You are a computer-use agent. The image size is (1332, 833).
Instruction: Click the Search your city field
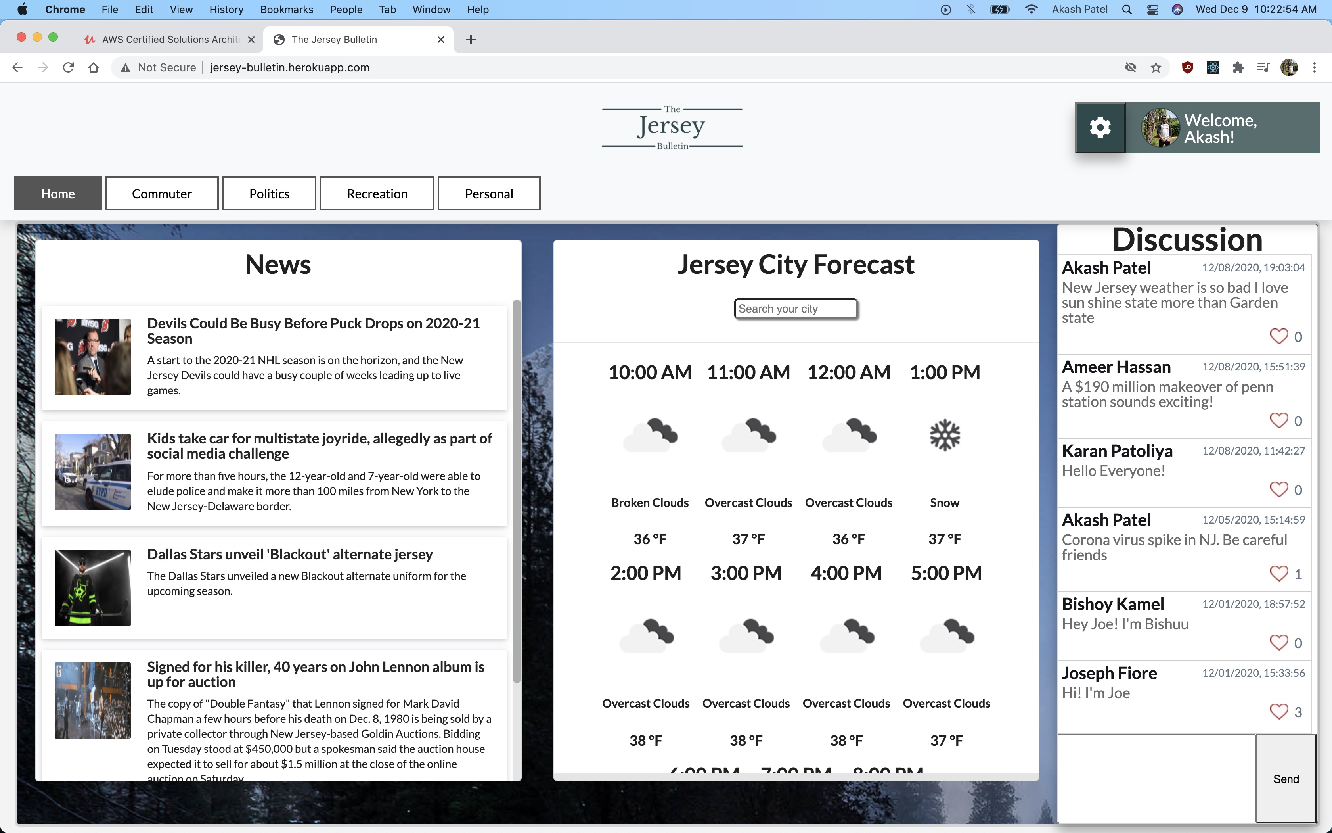coord(796,309)
